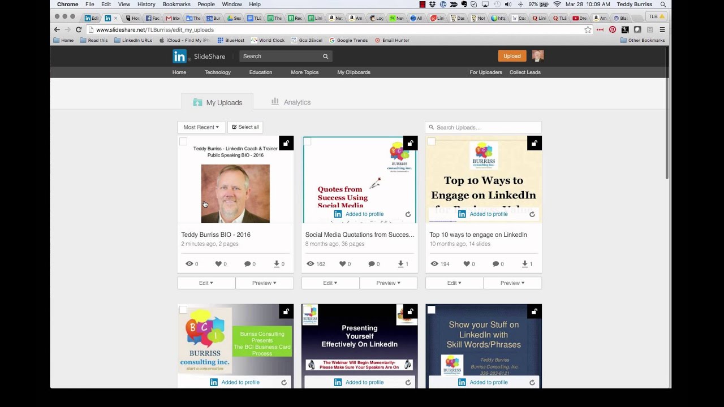The height and width of the screenshot is (407, 724).
Task: Open macOS Spotlight search icon
Action: [663, 4]
